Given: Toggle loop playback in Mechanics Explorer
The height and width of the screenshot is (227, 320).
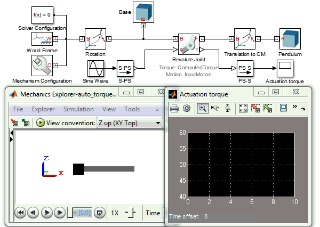Looking at the screenshot, I should click(99, 213).
